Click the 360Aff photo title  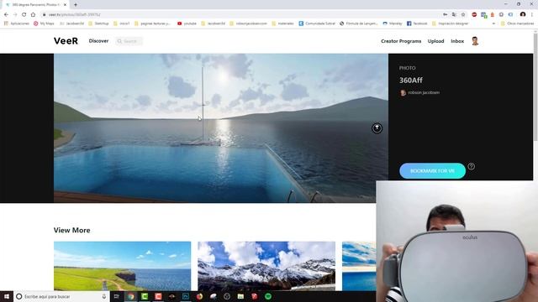[x=411, y=81]
